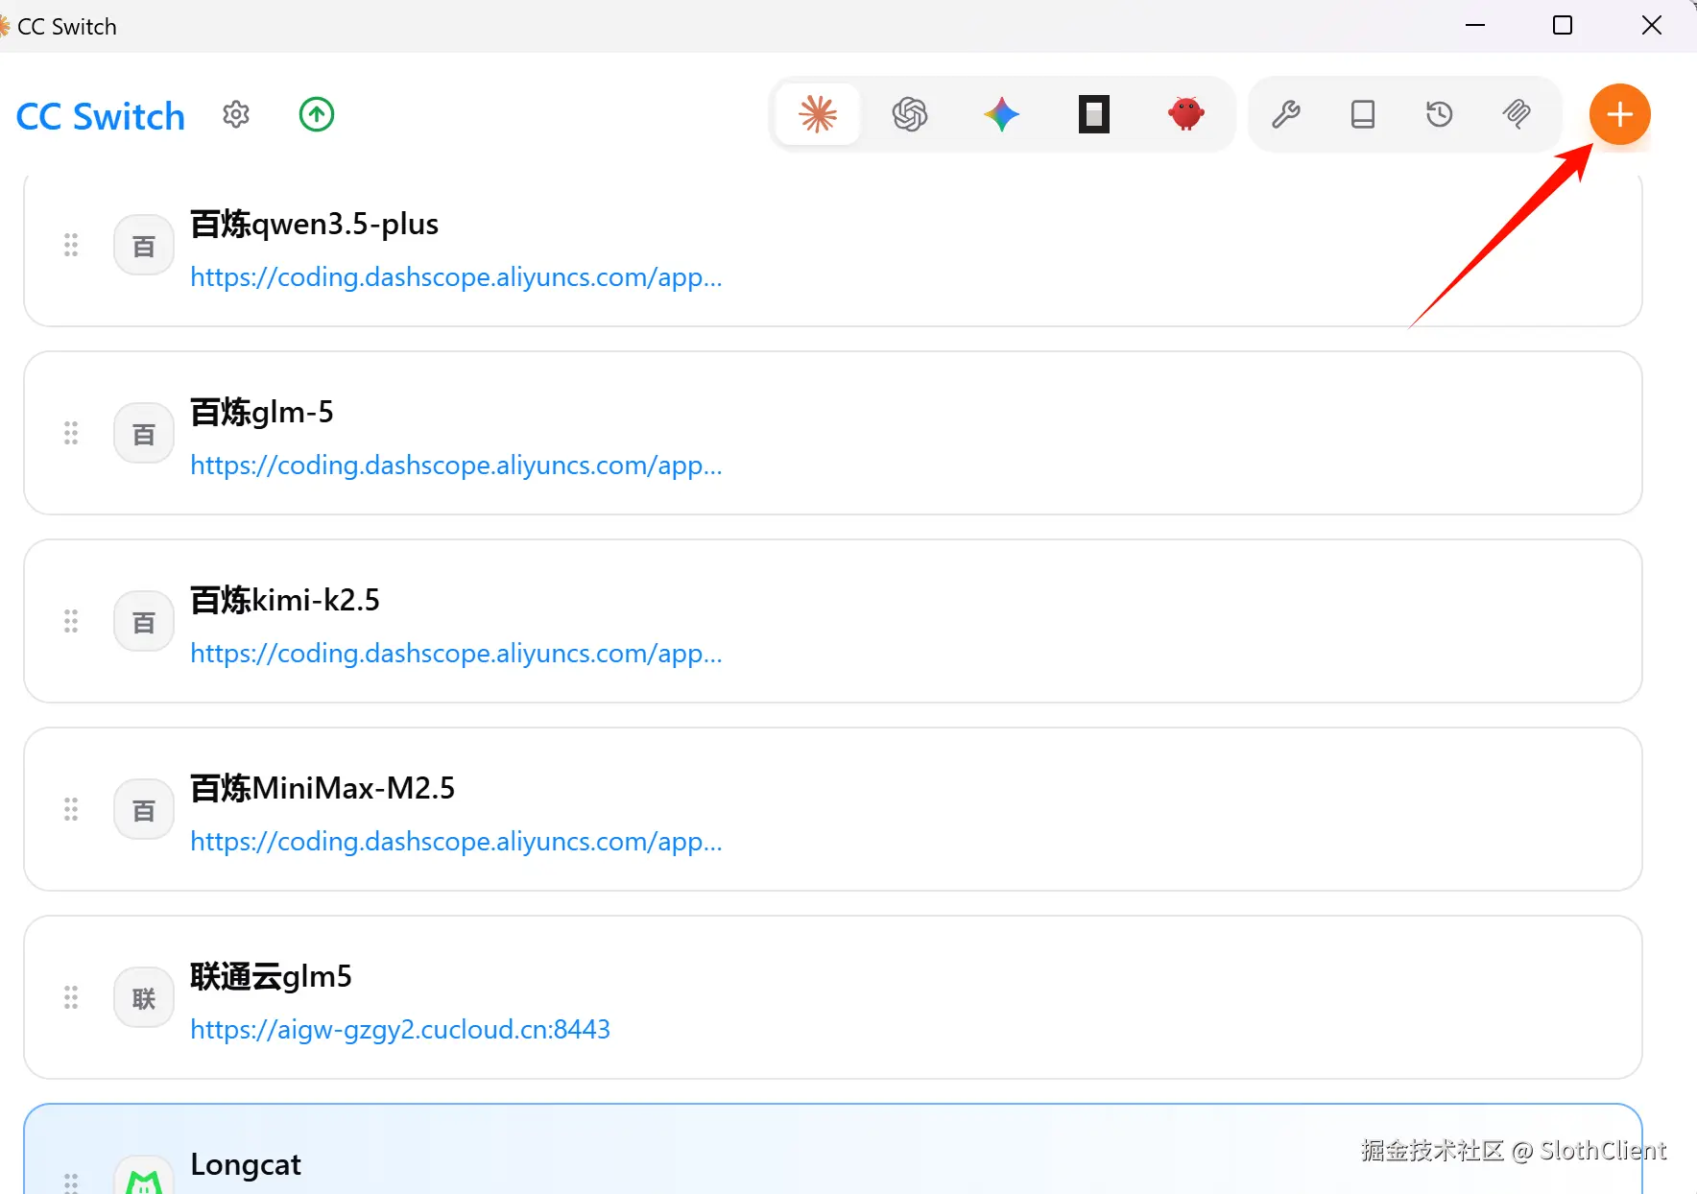Image resolution: width=1697 pixels, height=1194 pixels.
Task: Add a new provider with the orange plus button
Action: [x=1620, y=114]
